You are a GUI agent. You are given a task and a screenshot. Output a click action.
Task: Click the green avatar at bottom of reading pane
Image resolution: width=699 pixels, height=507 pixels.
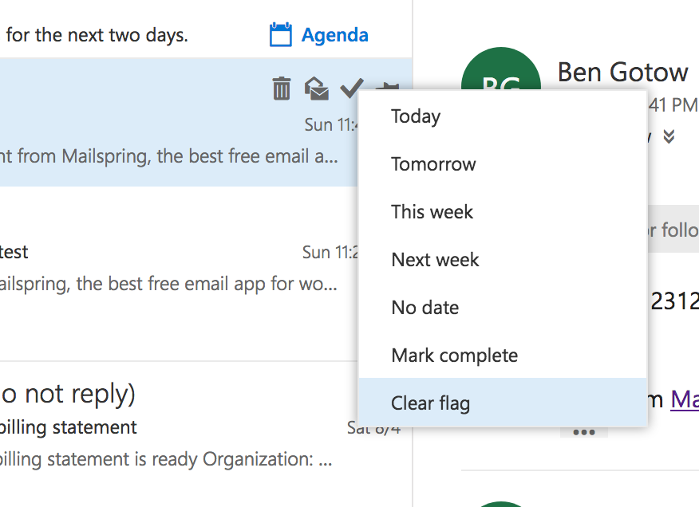pyautogui.click(x=500, y=502)
